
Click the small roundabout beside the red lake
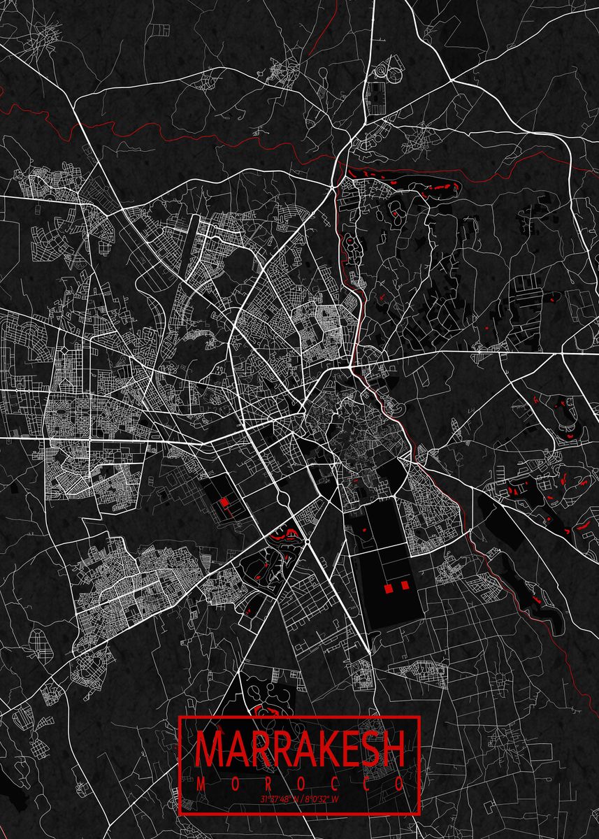[x=308, y=542]
